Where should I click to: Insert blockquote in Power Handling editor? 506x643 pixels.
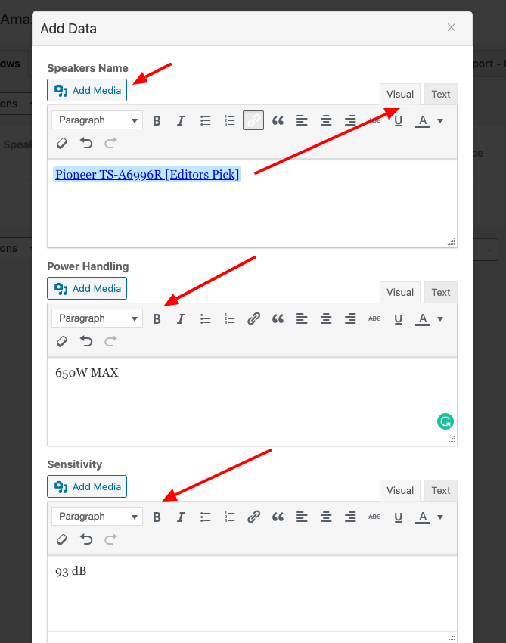(x=278, y=318)
